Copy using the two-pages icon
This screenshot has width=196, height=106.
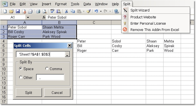(73, 11)
